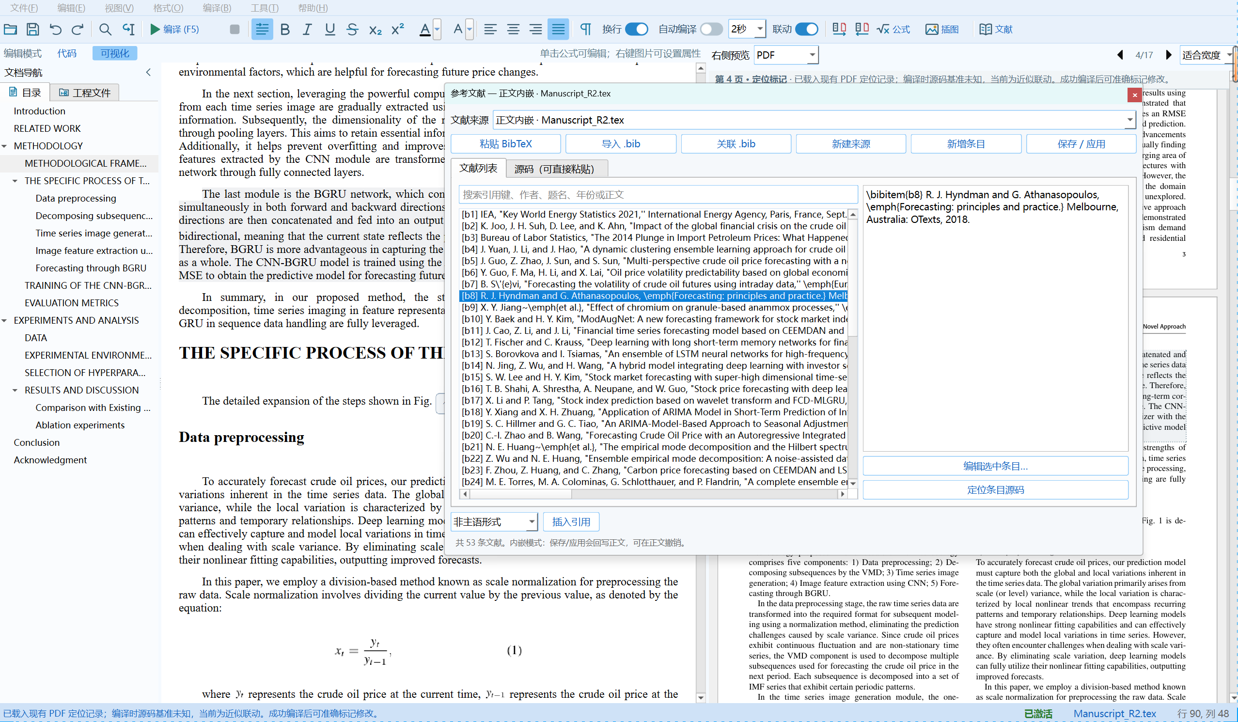Open the 非主语形式 citation style dropdown
This screenshot has height=722, width=1238.
click(x=494, y=521)
